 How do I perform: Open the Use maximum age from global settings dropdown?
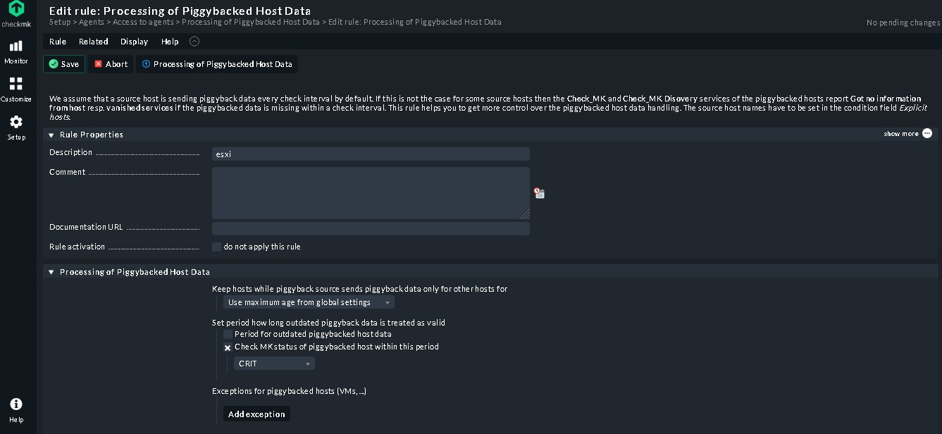tap(309, 302)
